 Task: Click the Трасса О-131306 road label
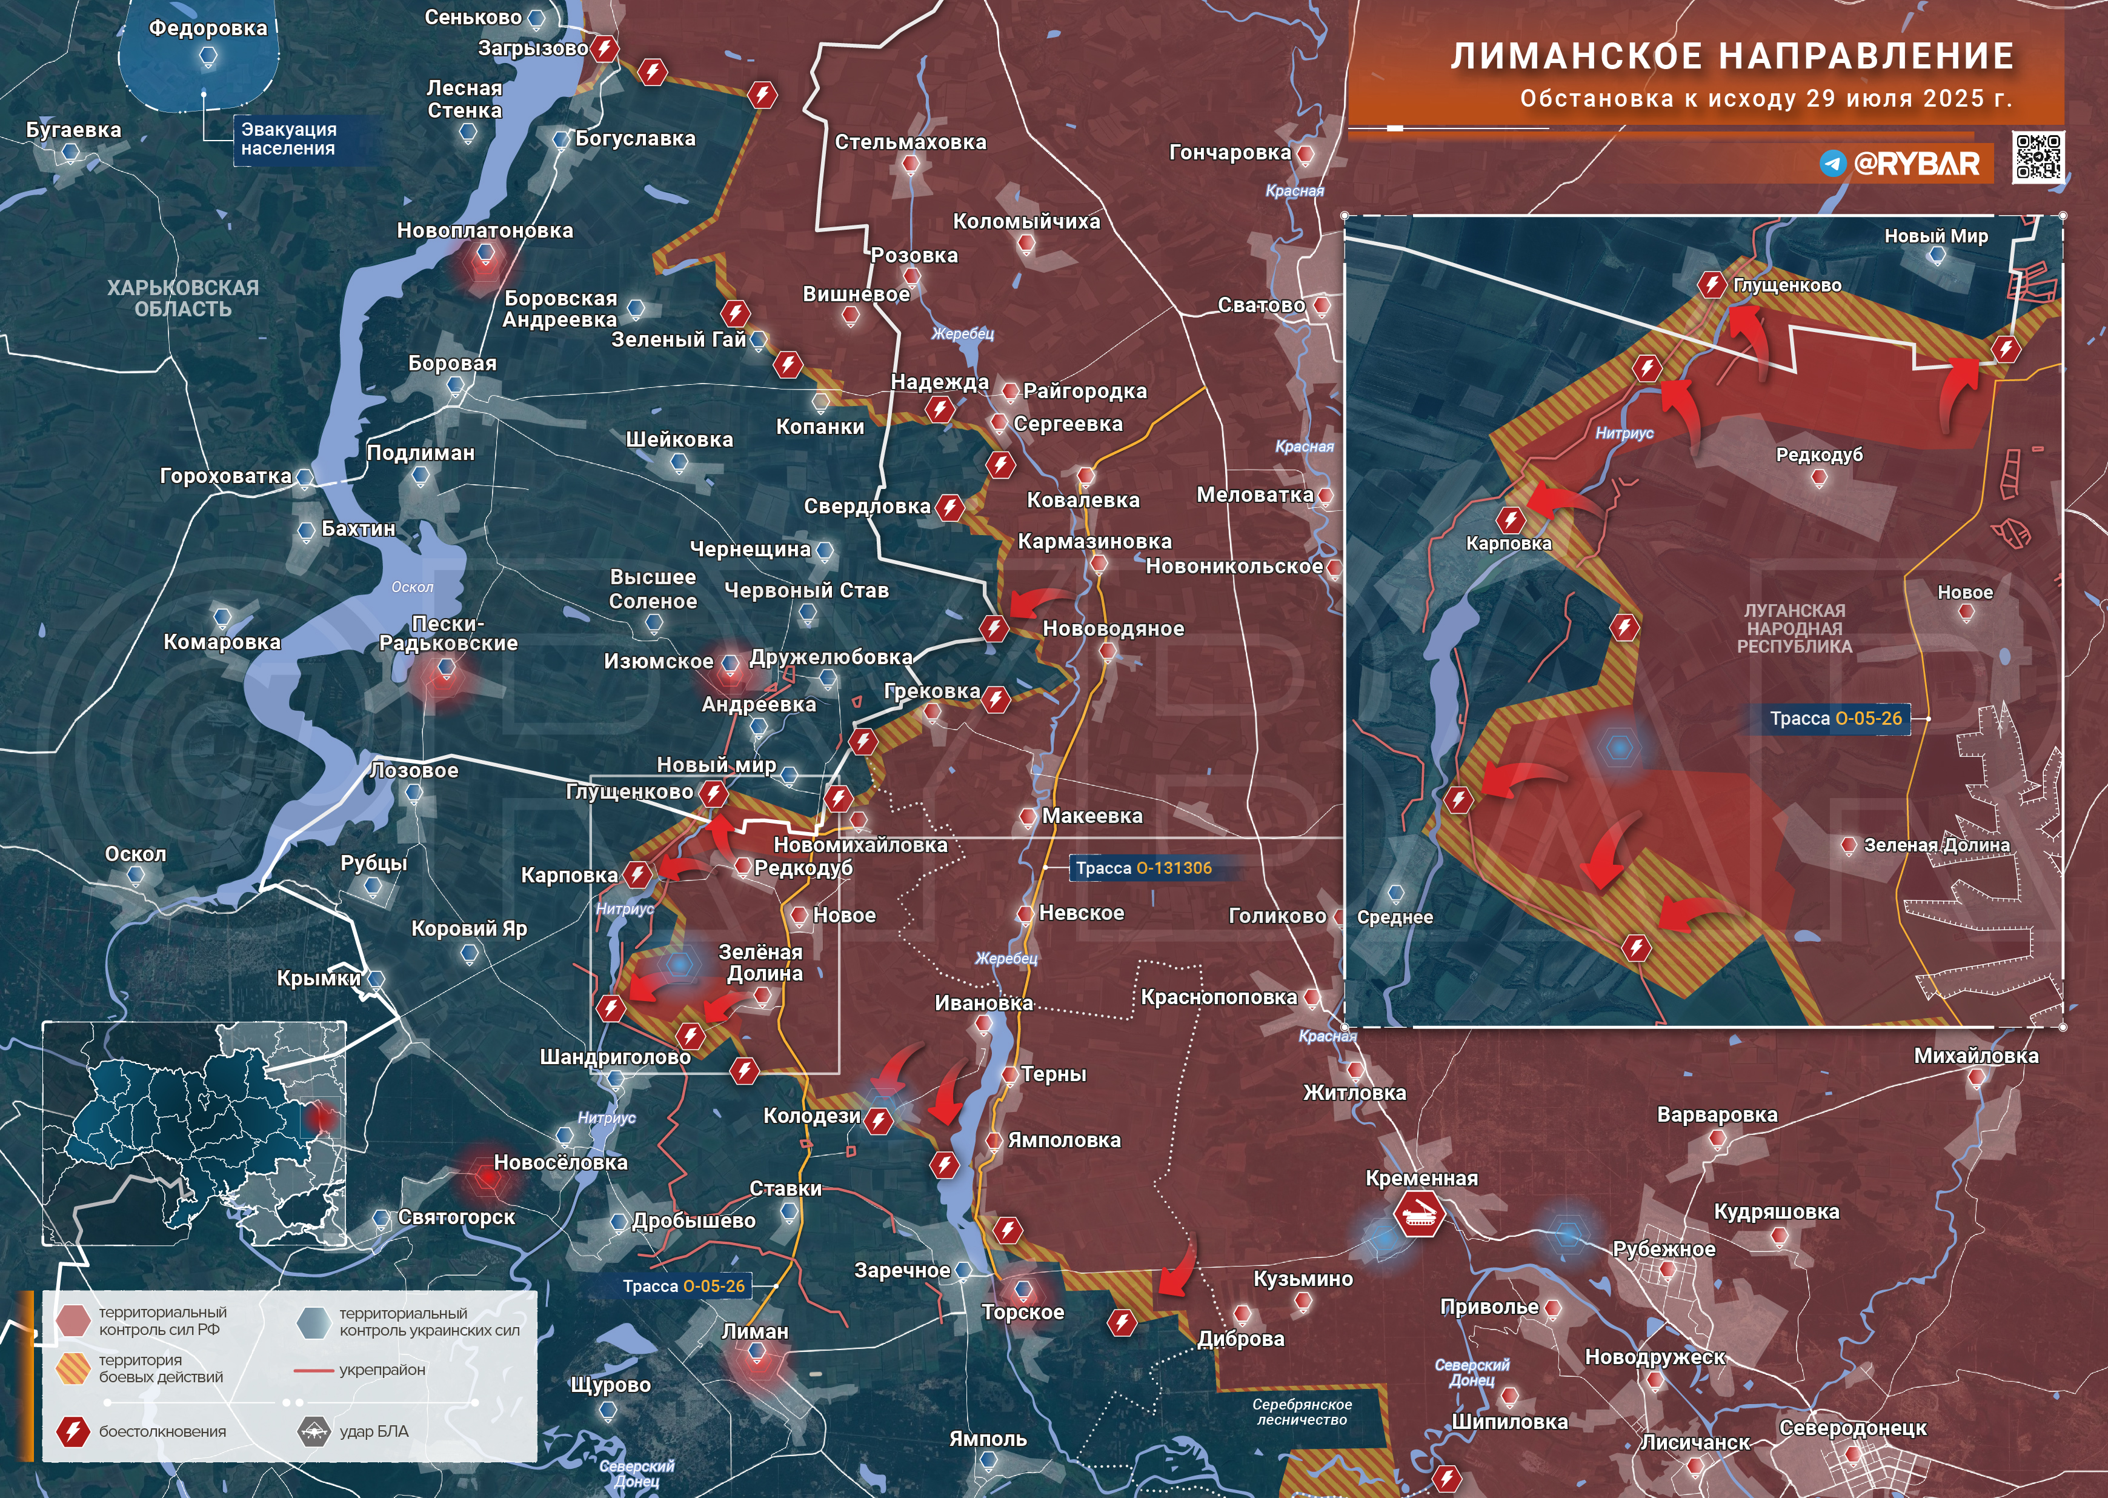coord(1143,868)
